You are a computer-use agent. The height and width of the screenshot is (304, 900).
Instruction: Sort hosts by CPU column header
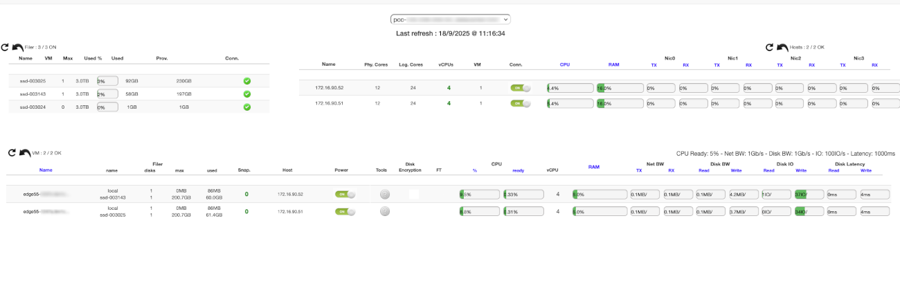(x=566, y=64)
